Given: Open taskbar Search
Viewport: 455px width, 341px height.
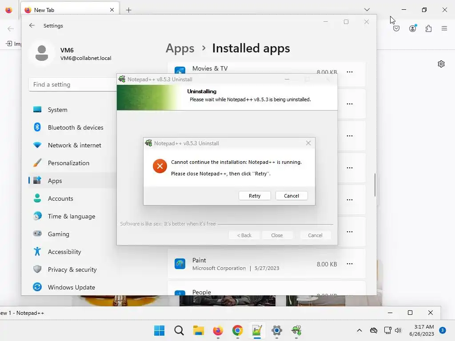Looking at the screenshot, I should (179, 330).
